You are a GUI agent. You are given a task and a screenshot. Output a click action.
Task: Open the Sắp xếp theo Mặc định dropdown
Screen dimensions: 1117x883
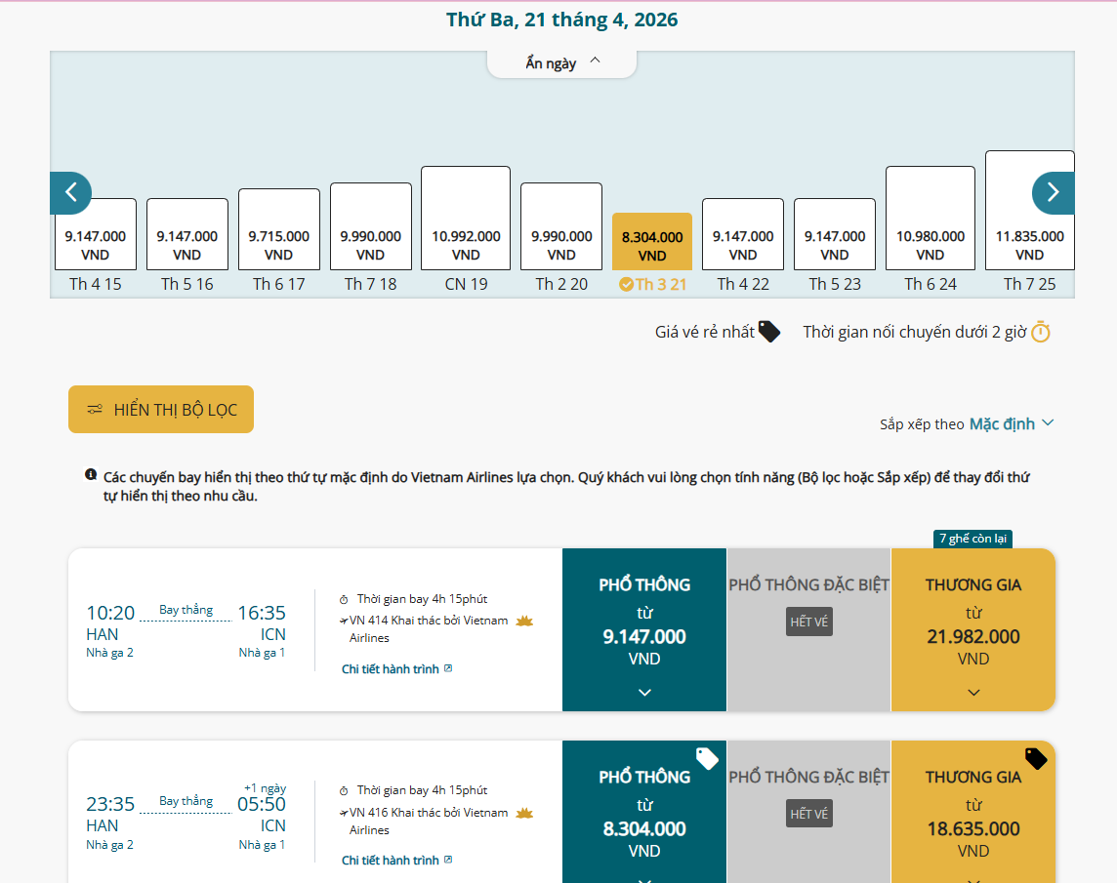click(x=1012, y=423)
